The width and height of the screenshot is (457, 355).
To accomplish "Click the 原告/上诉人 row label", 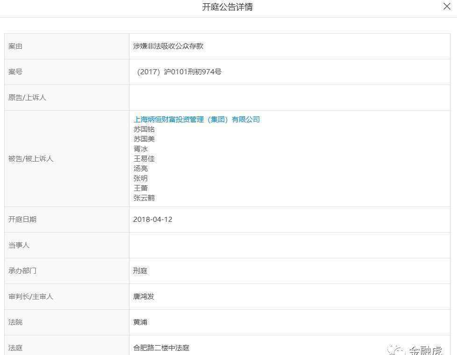I will pyautogui.click(x=27, y=97).
